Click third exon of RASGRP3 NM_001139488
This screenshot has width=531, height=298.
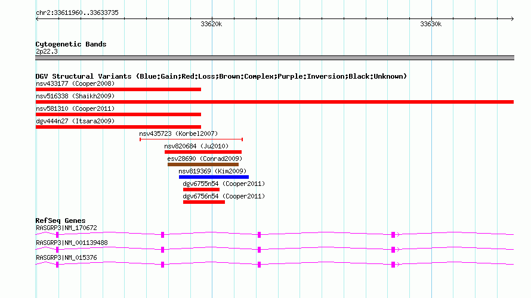[259, 250]
